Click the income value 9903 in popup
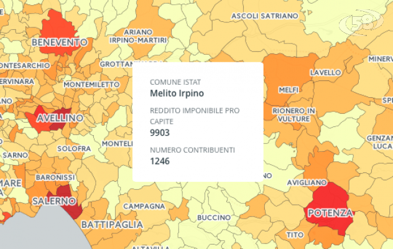 (160, 133)
